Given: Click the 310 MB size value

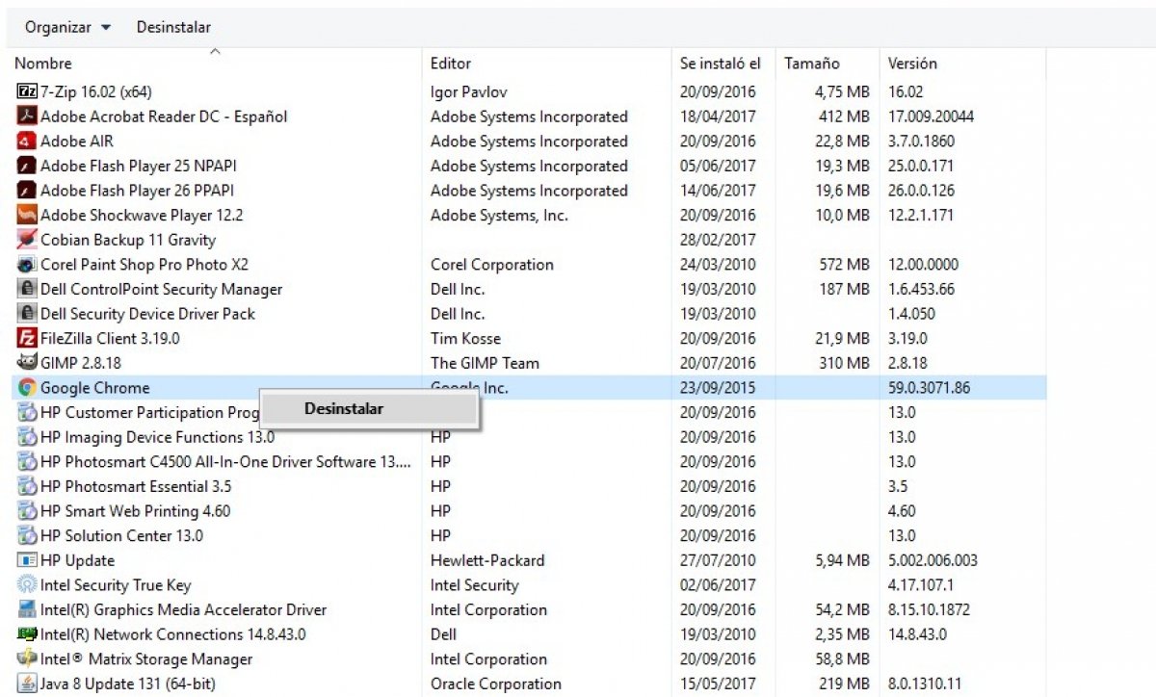Looking at the screenshot, I should point(843,363).
